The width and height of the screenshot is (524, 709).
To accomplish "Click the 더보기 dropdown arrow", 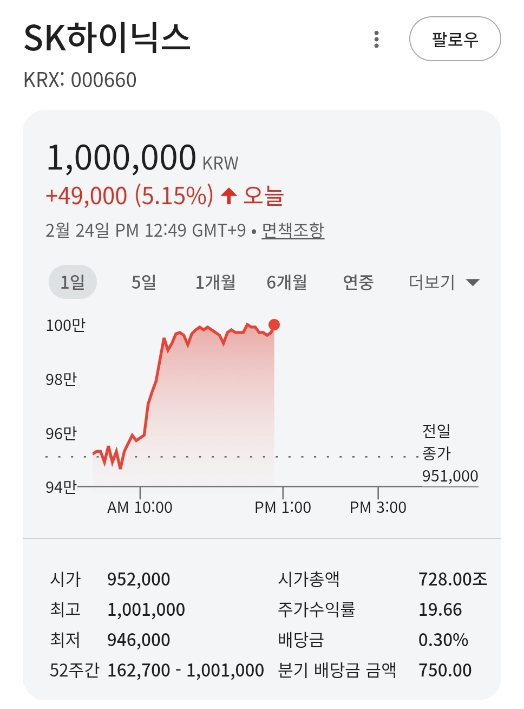I will coord(473,282).
